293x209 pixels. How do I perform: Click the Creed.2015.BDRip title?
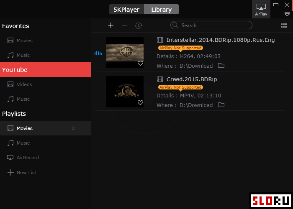pos(192,79)
